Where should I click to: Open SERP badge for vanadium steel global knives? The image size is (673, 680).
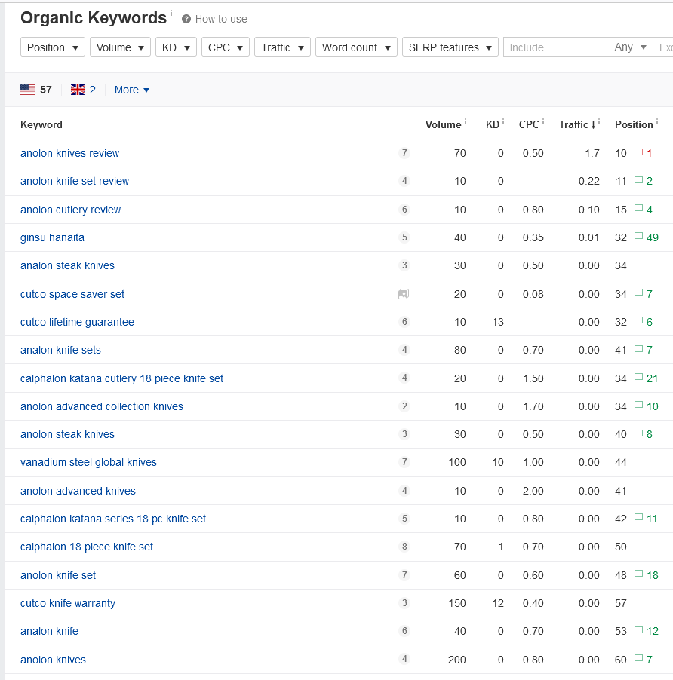point(404,462)
